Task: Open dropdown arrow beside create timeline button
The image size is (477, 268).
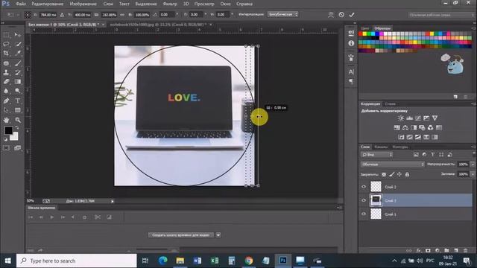Action: pos(218,235)
